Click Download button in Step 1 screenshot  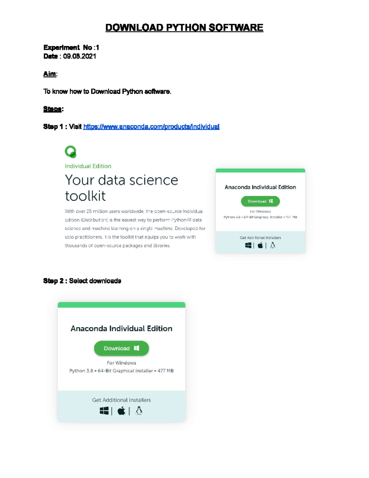point(260,201)
